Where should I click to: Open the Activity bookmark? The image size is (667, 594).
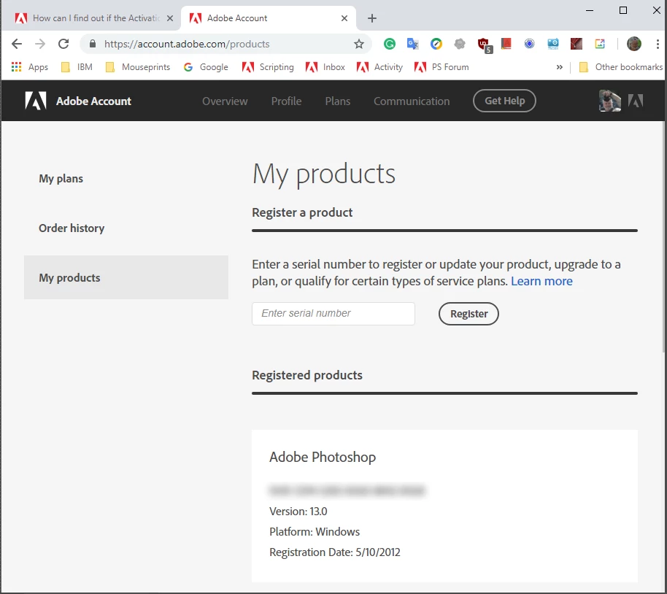tap(379, 67)
